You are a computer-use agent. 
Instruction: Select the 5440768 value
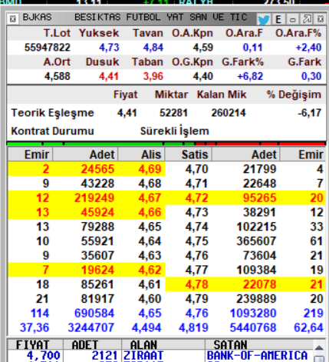point(253,327)
